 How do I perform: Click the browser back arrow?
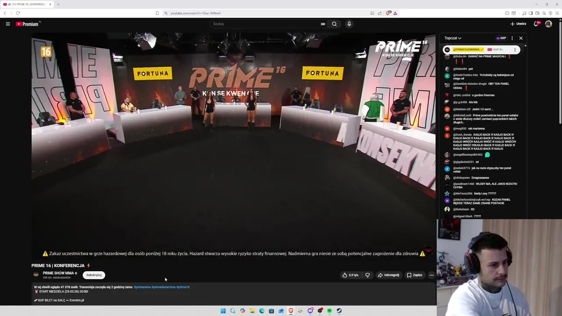pyautogui.click(x=5, y=13)
